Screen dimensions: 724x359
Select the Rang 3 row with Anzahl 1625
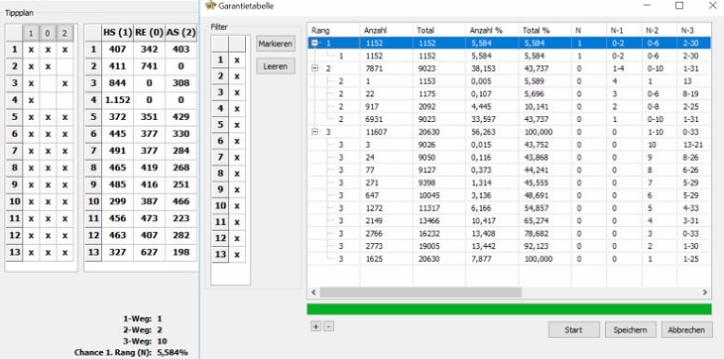click(510, 259)
